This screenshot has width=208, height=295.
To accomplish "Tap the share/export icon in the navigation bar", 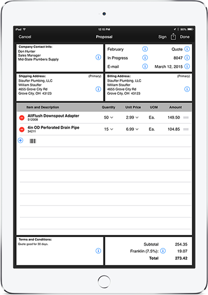I will pyautogui.click(x=173, y=37).
